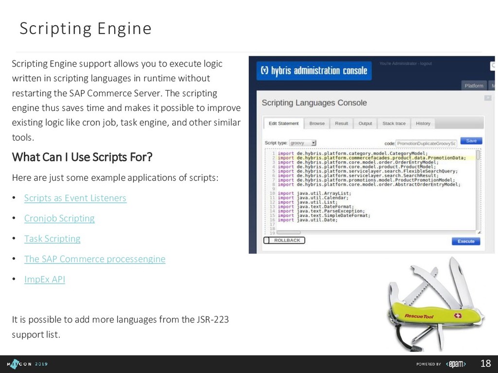
Task: Click the slide number 18
Action: pyautogui.click(x=486, y=363)
